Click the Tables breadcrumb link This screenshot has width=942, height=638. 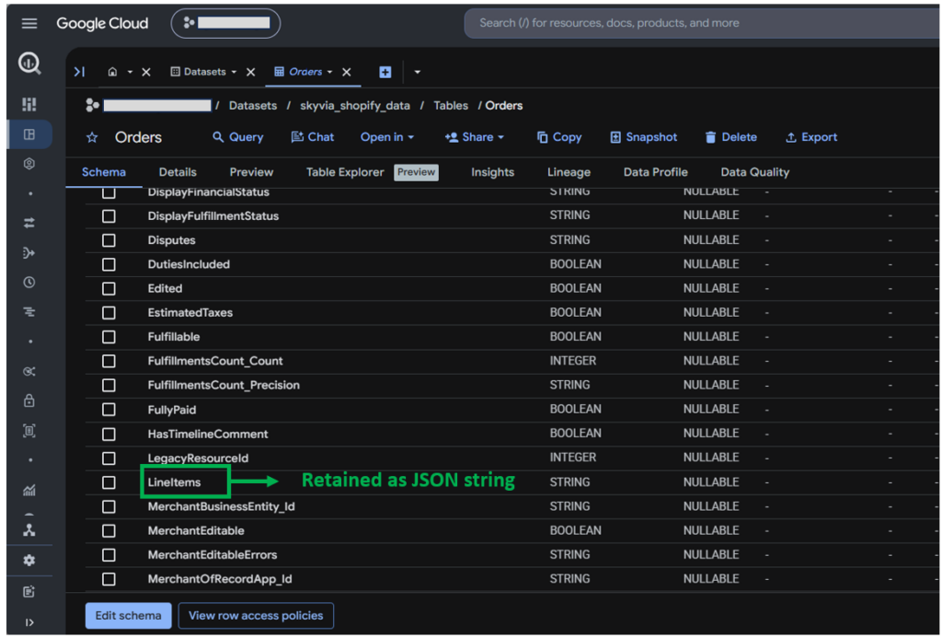tap(451, 106)
